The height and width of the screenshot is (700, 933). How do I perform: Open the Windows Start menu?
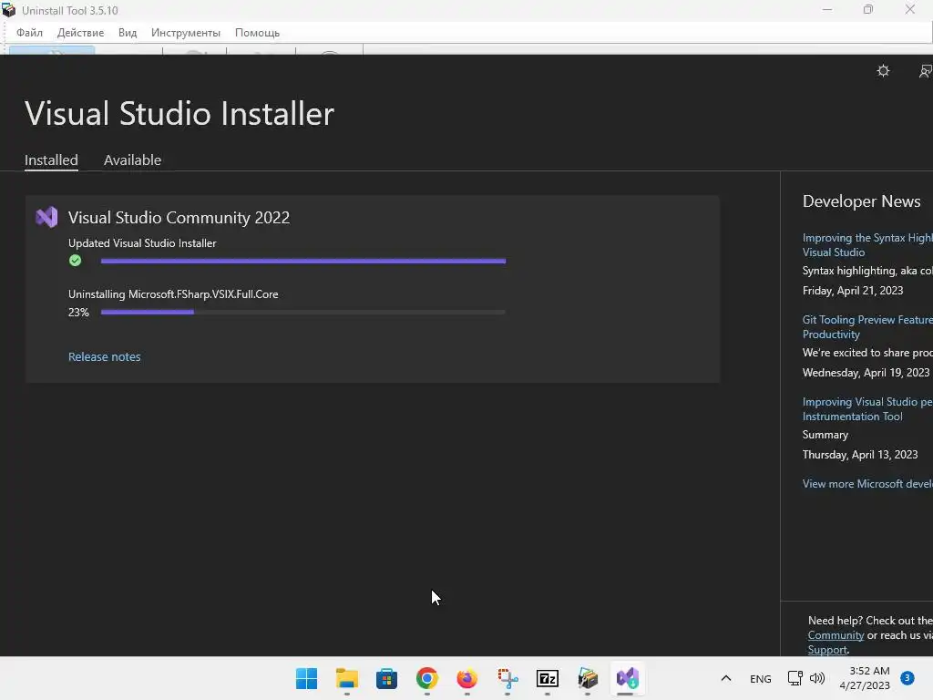tap(306, 678)
